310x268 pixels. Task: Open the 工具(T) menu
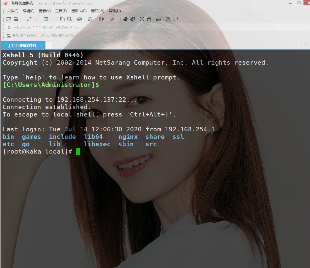(x=61, y=11)
